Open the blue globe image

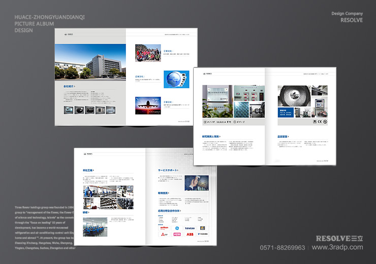176,79
